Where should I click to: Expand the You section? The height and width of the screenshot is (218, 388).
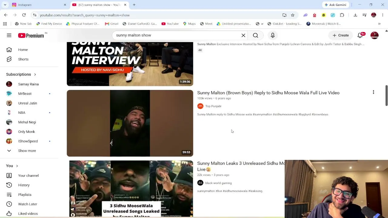pyautogui.click(x=12, y=166)
